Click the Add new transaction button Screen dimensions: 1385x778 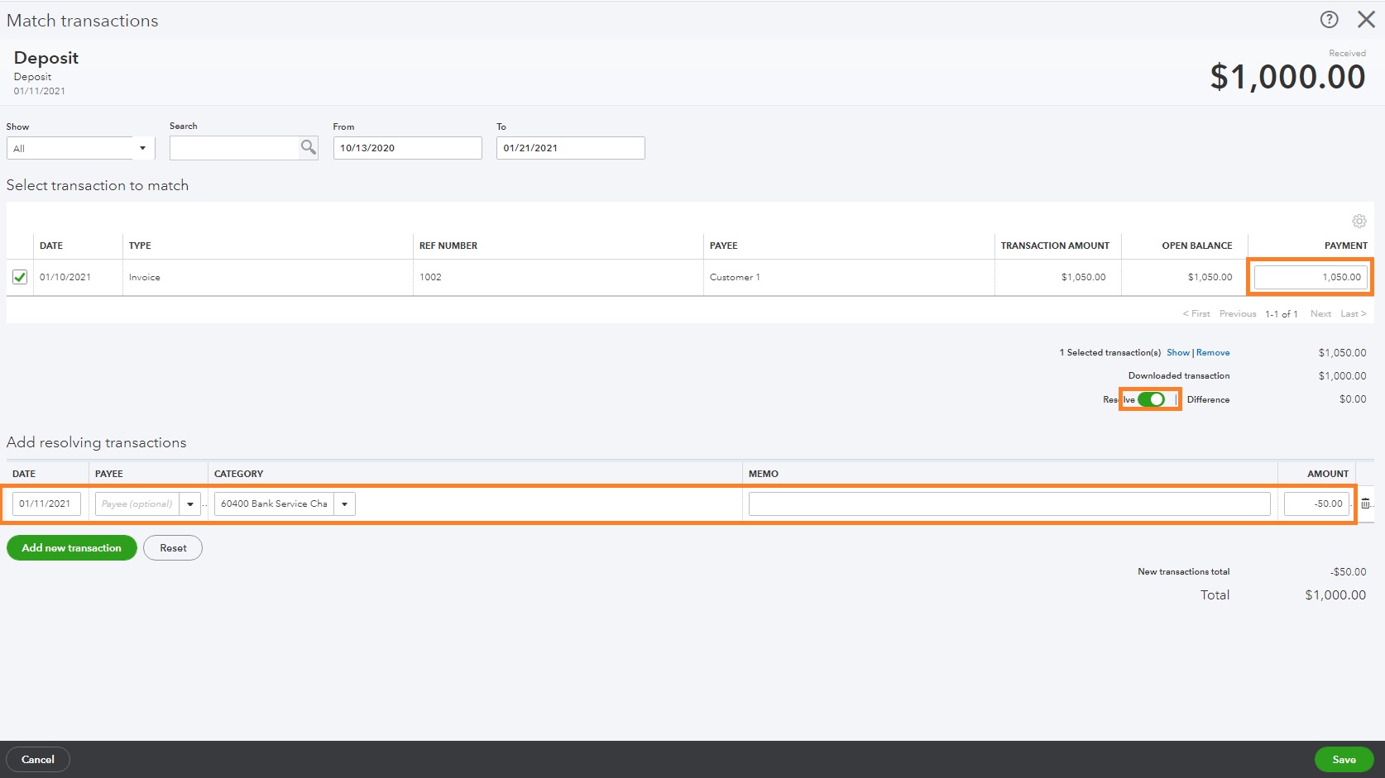pos(71,547)
